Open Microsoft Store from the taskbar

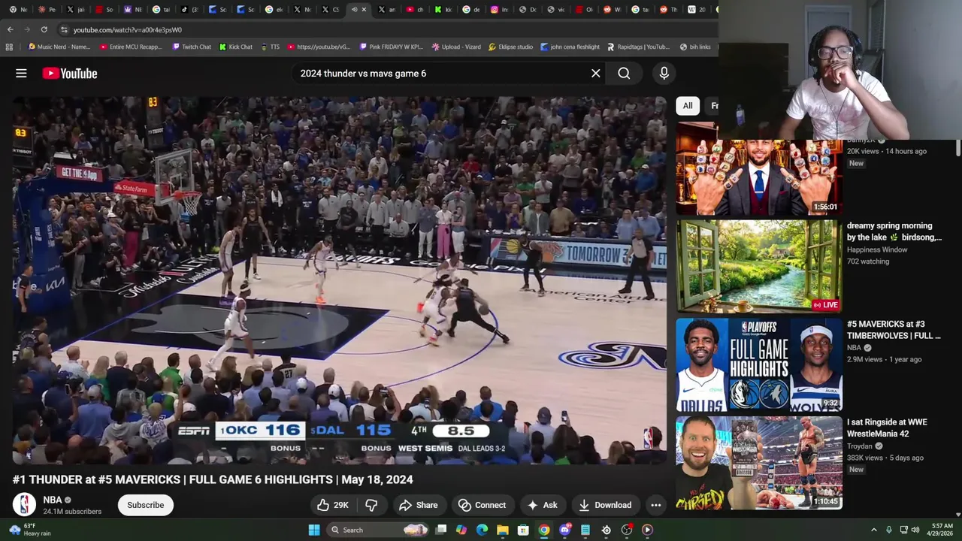[x=523, y=530]
